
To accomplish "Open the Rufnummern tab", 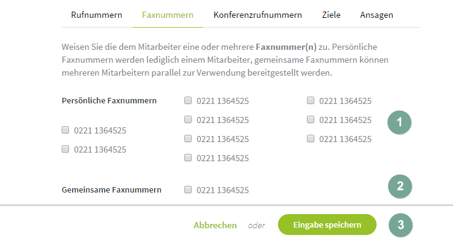I will coord(97,15).
